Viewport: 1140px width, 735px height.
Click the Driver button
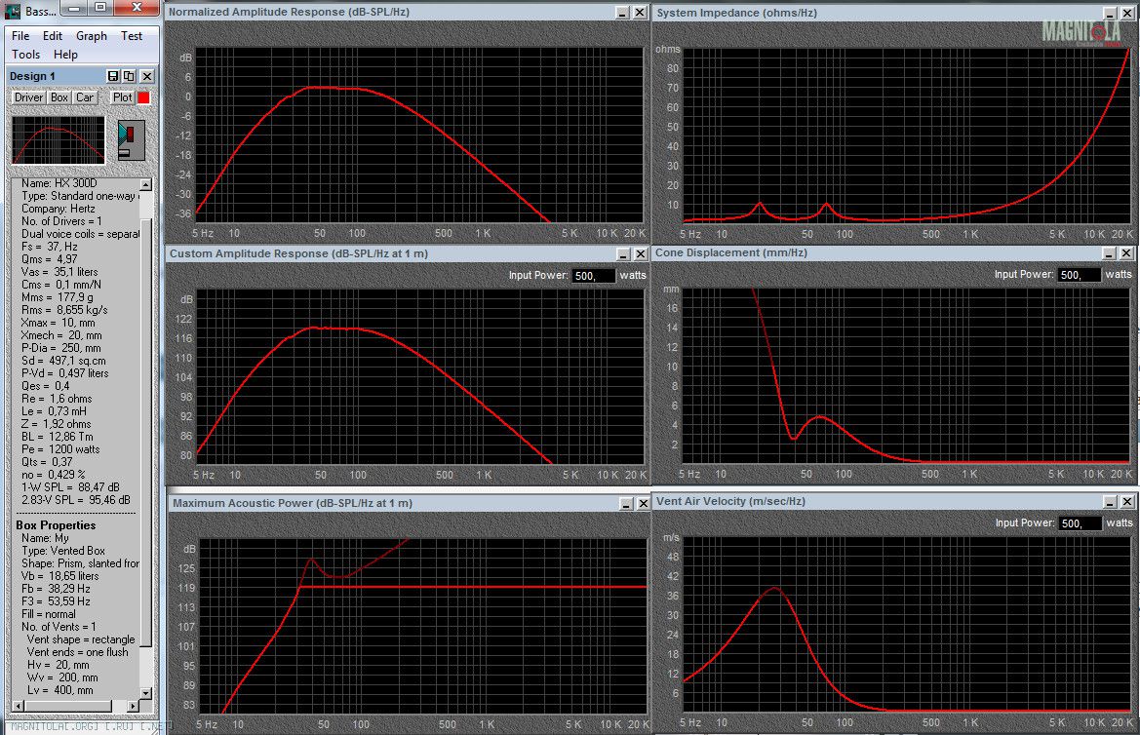pyautogui.click(x=28, y=97)
